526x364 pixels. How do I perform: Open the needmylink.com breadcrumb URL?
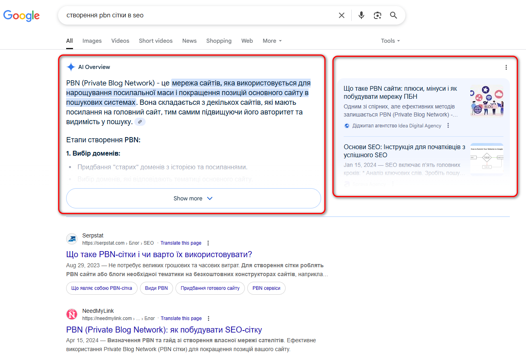119,318
